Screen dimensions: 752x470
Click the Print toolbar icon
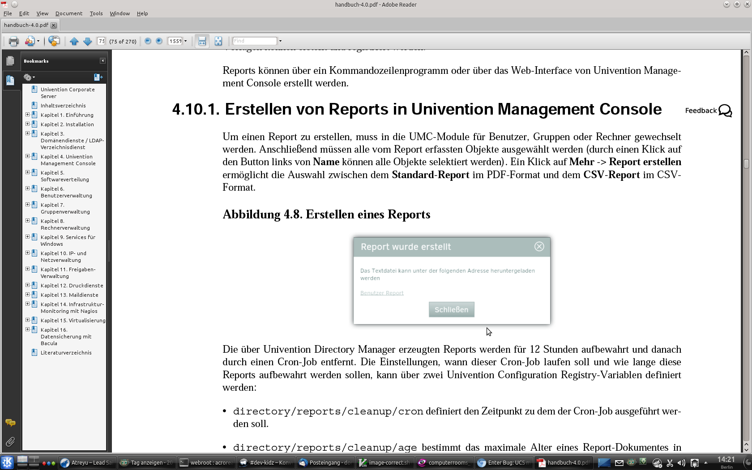tap(13, 41)
